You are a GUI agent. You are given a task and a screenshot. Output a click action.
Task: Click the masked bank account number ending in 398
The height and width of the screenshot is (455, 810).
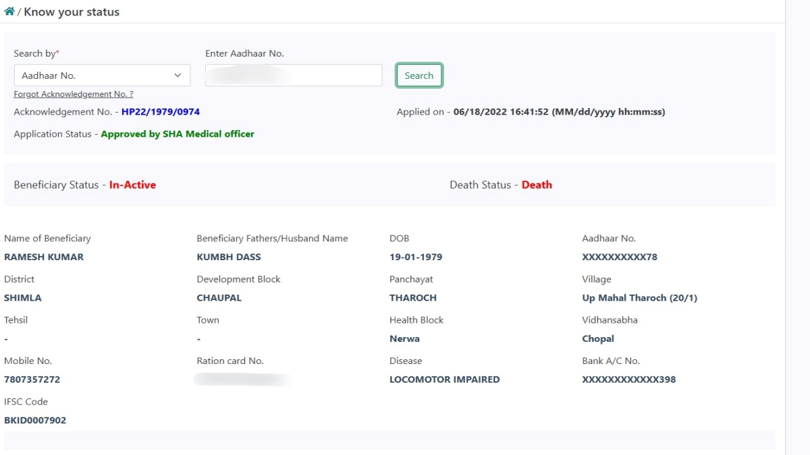(628, 380)
